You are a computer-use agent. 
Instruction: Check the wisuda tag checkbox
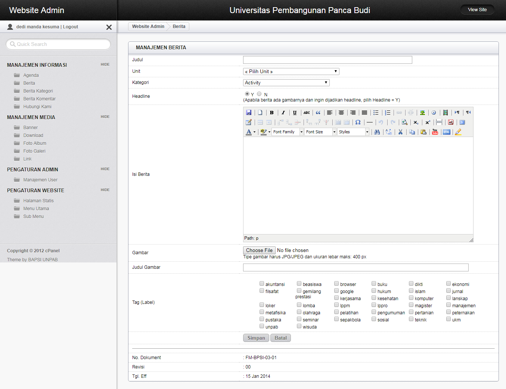299,326
